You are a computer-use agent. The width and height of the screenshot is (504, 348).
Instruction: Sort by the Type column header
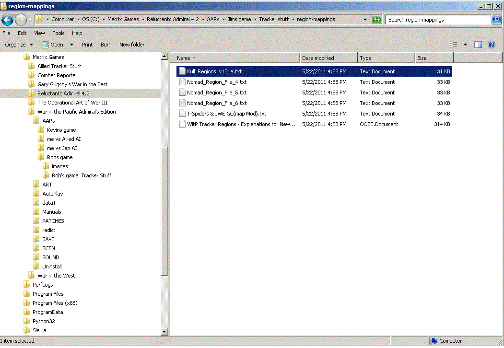coord(386,58)
